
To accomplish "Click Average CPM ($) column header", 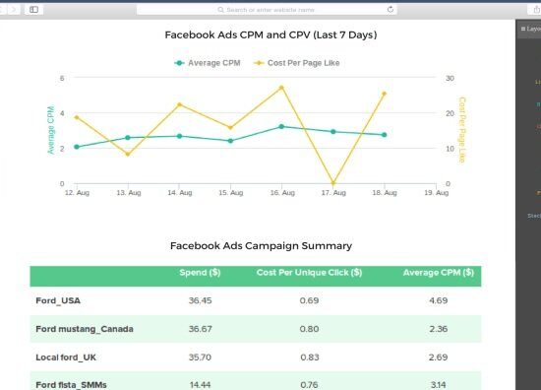I will [x=438, y=273].
